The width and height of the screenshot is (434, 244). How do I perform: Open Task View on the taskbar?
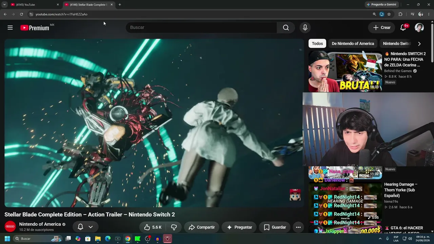[x=68, y=239]
